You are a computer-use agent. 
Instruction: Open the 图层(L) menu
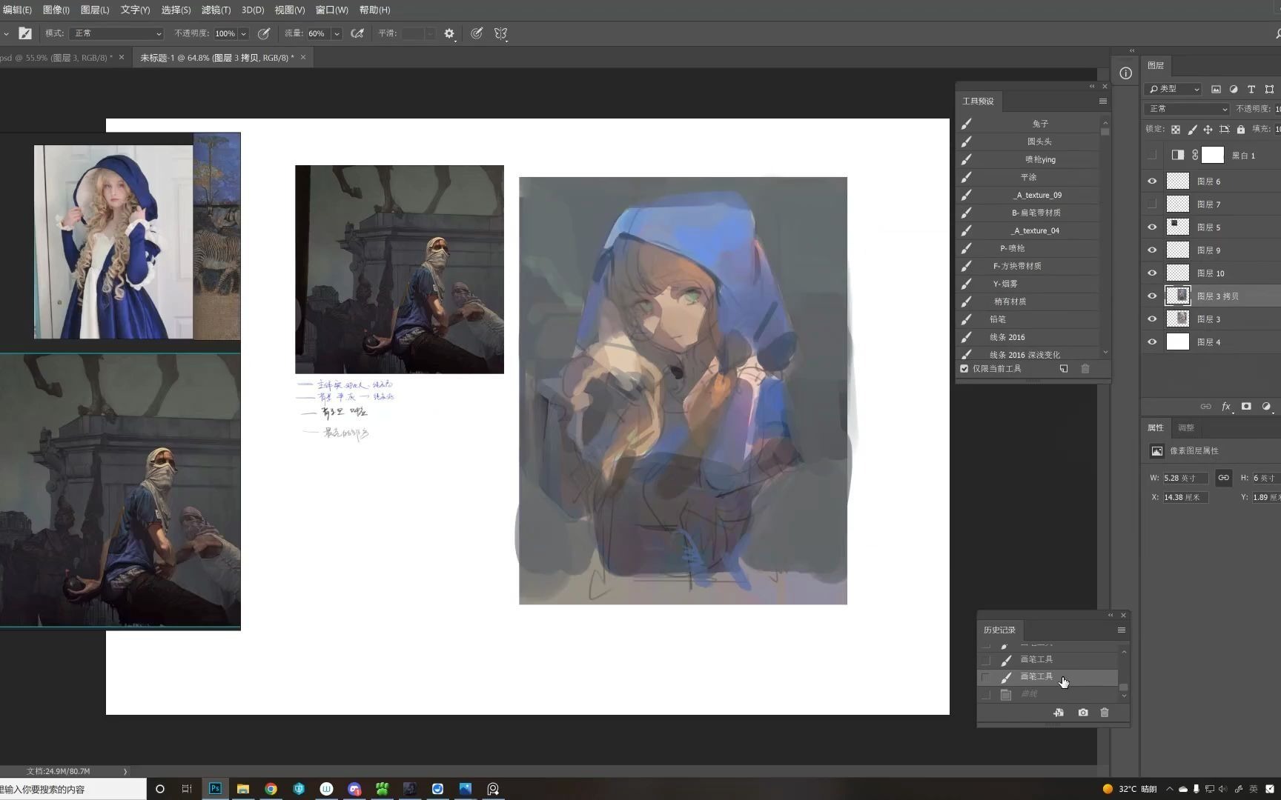95,10
